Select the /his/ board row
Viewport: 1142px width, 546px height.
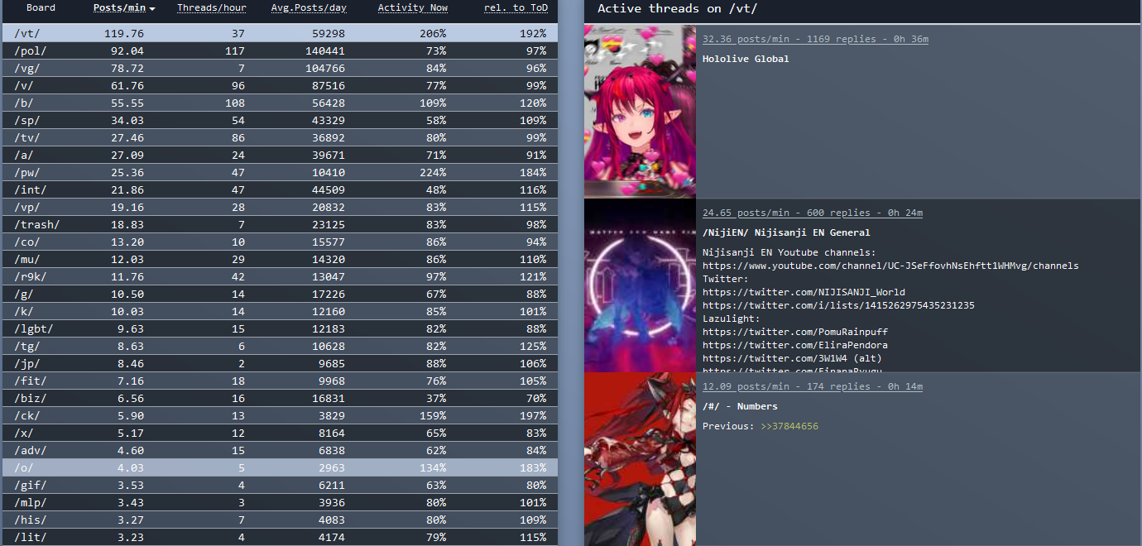279,520
